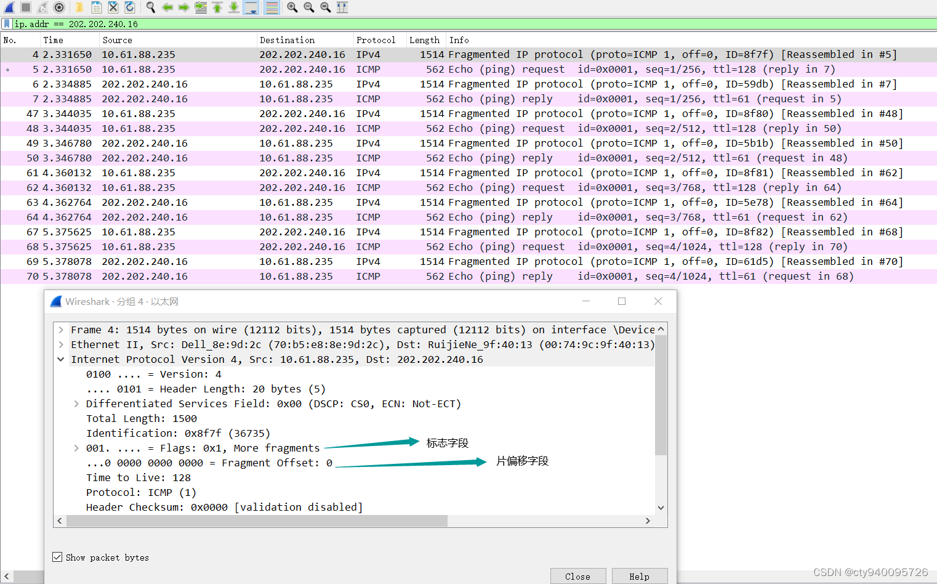Start capturing packets with the shark fin icon
937x584 pixels.
coord(9,7)
